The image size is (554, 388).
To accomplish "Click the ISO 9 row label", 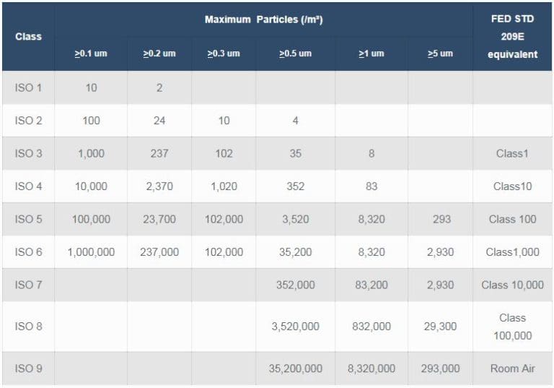I will pyautogui.click(x=28, y=368).
